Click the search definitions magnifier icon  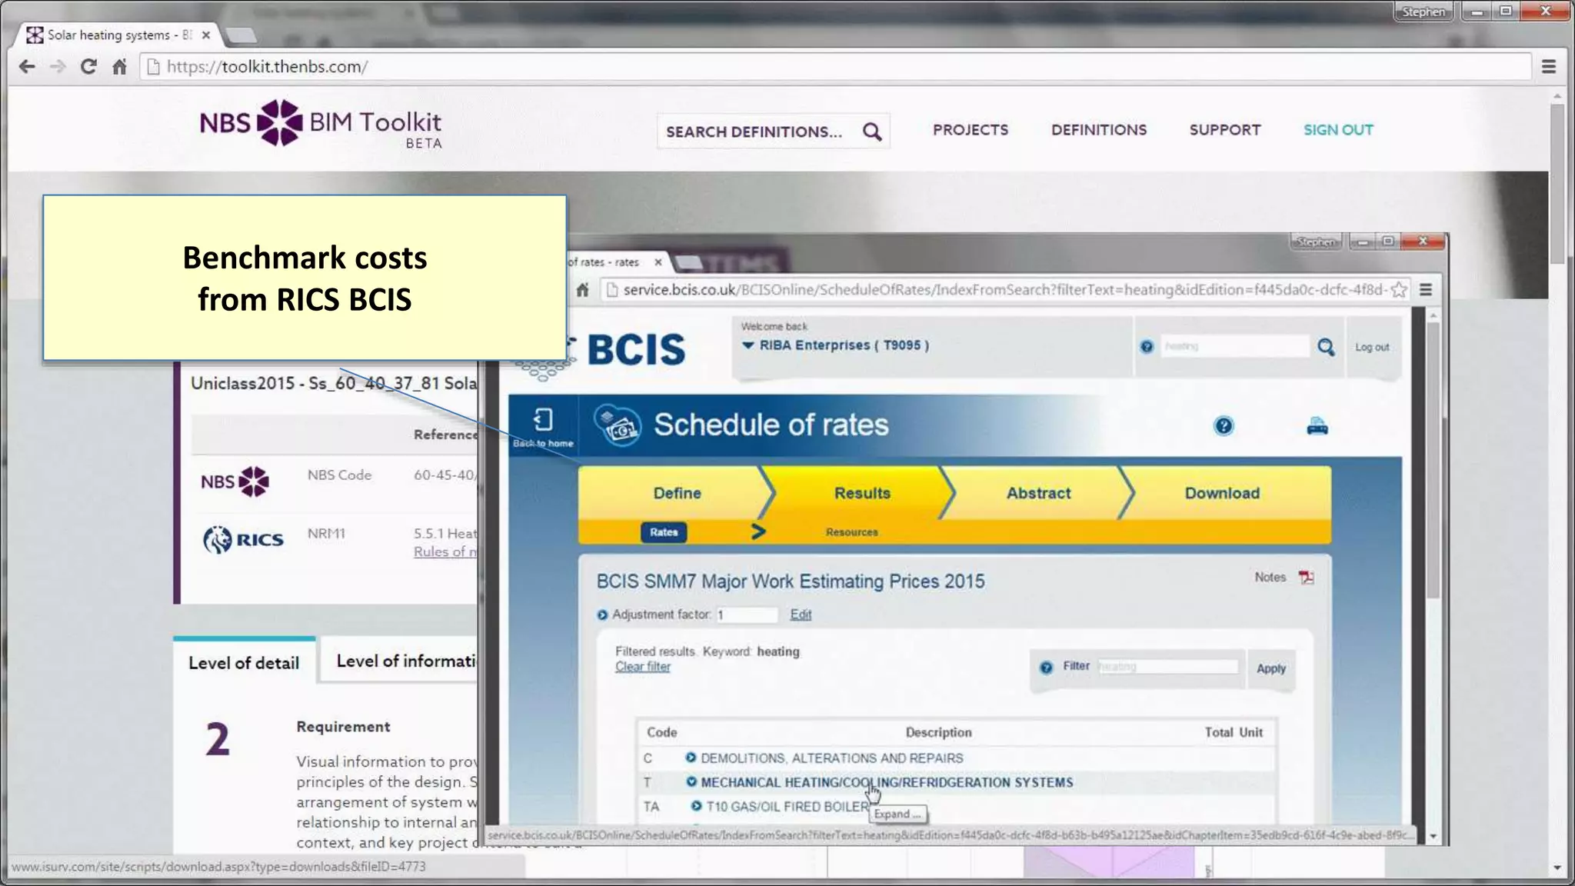point(872,132)
